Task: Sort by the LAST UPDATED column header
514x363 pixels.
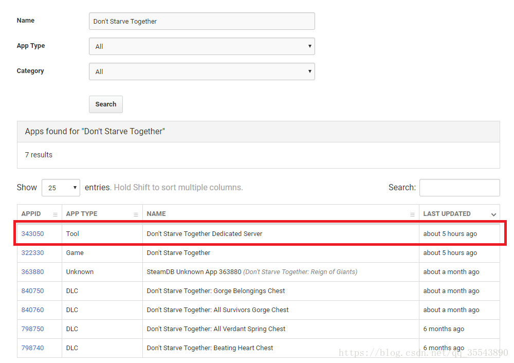Action: 460,214
